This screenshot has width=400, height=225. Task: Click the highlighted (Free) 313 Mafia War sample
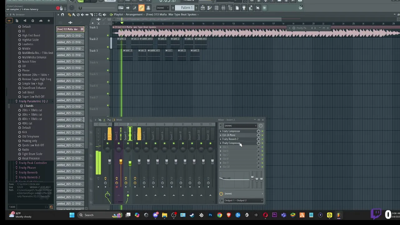[x=70, y=29]
